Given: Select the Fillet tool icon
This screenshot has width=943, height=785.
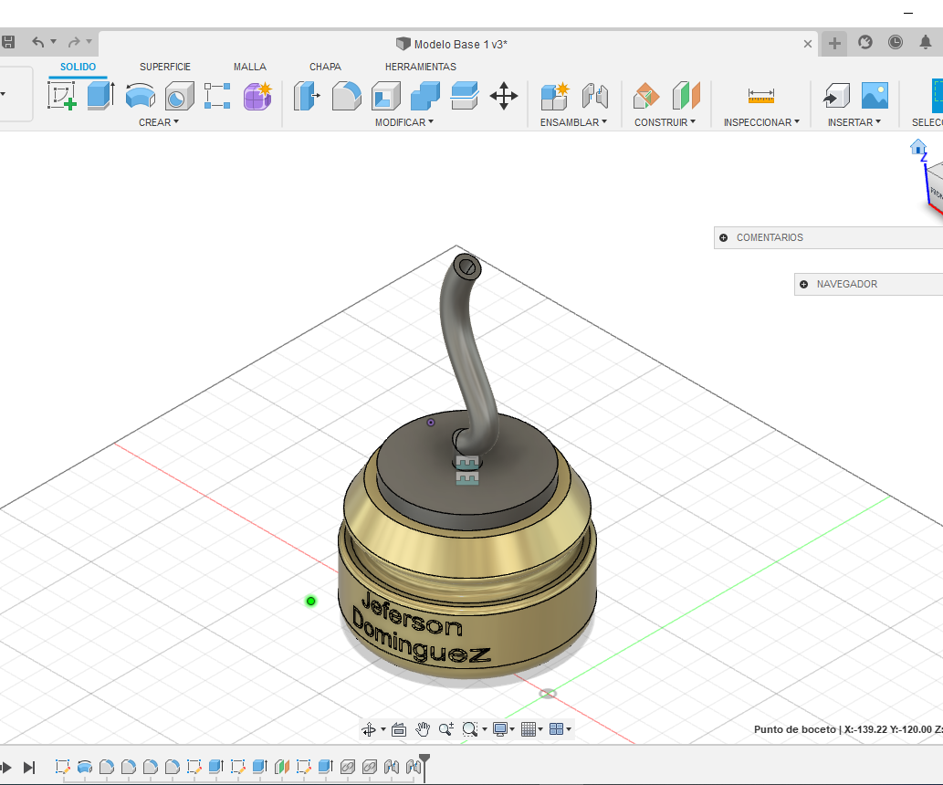Looking at the screenshot, I should pyautogui.click(x=346, y=96).
